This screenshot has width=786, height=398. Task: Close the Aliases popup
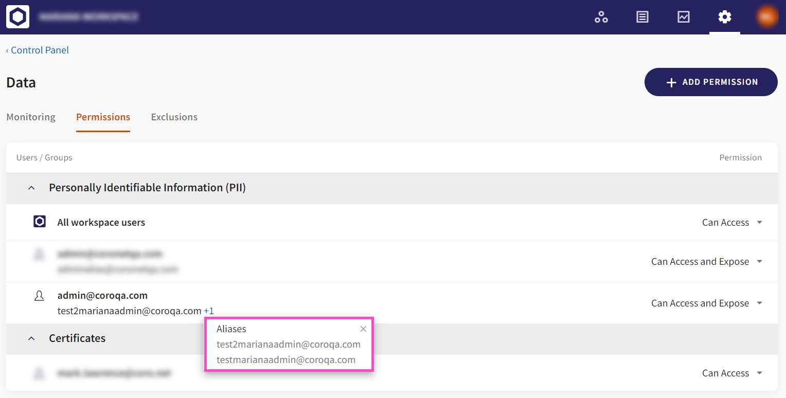point(363,329)
